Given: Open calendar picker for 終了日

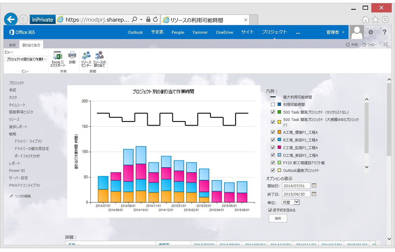Looking at the screenshot, I should tap(314, 194).
